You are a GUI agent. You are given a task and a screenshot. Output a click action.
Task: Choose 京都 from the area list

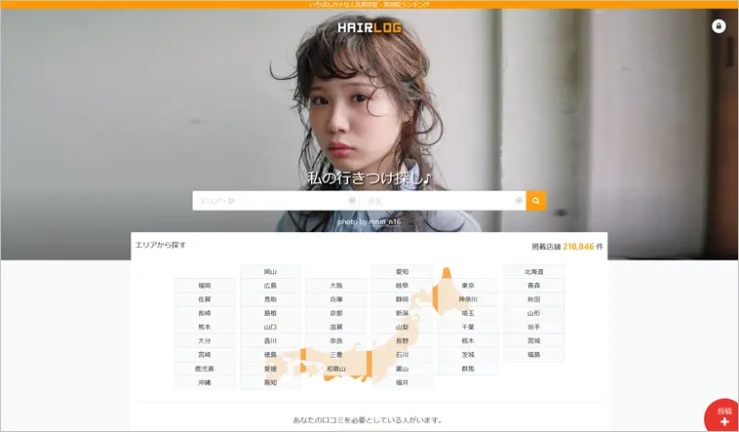(336, 313)
